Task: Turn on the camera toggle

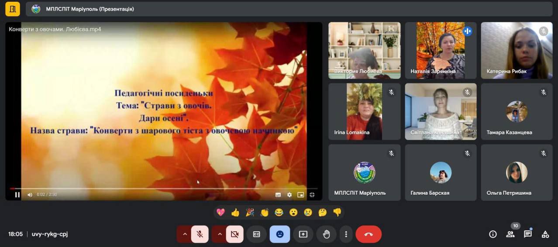Action: [x=234, y=234]
